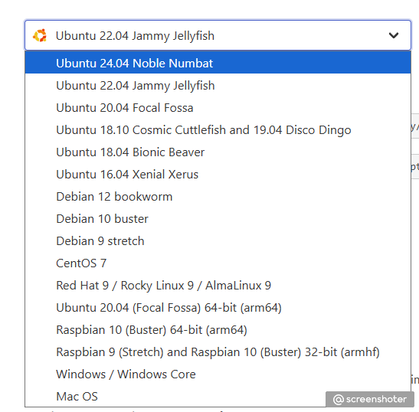Select Raspbian 10 Buster 64-bit arm64

(x=218, y=329)
